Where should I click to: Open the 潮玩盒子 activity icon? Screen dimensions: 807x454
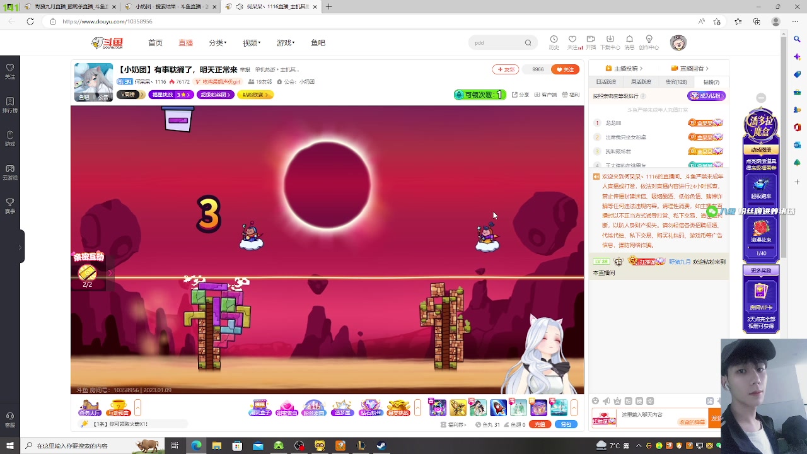coord(260,407)
